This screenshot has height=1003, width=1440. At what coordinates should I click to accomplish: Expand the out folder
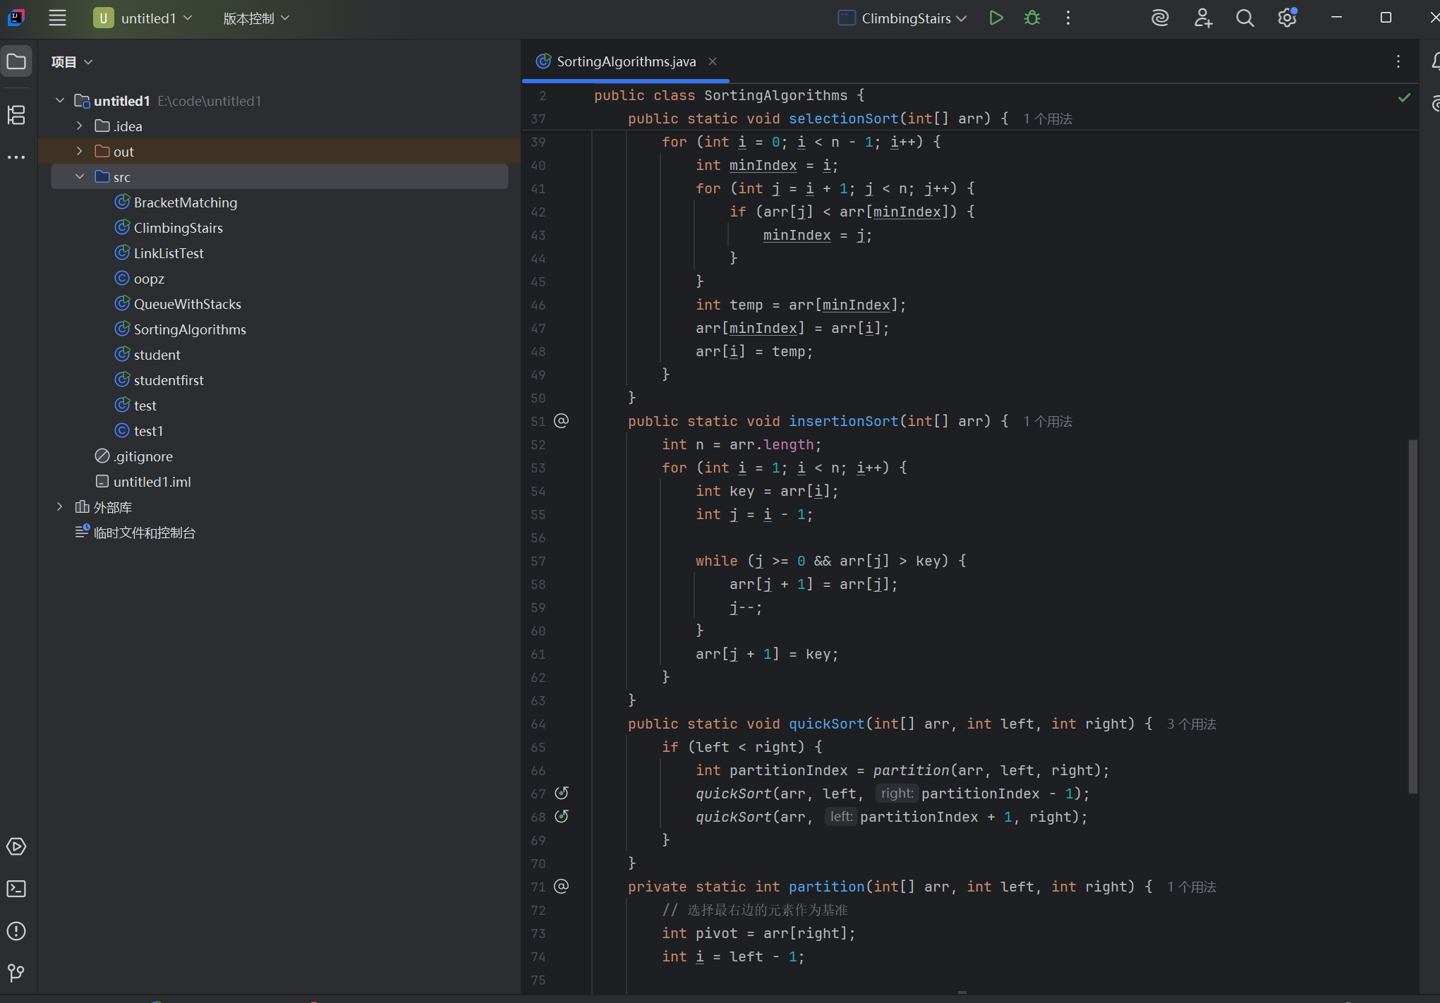[79, 152]
